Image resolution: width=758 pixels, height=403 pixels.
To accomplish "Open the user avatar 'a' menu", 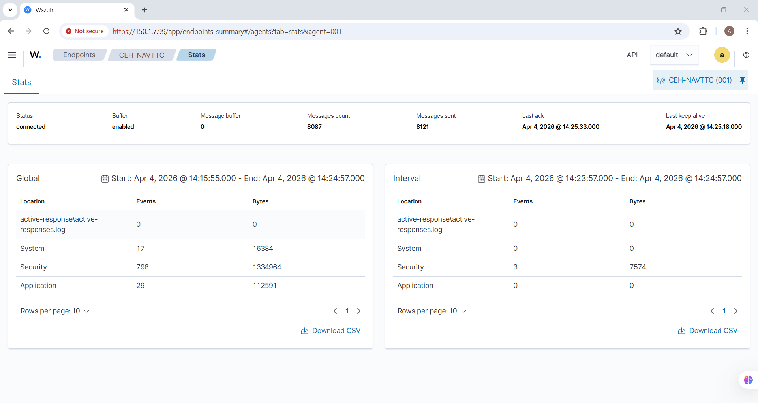I will pos(722,55).
